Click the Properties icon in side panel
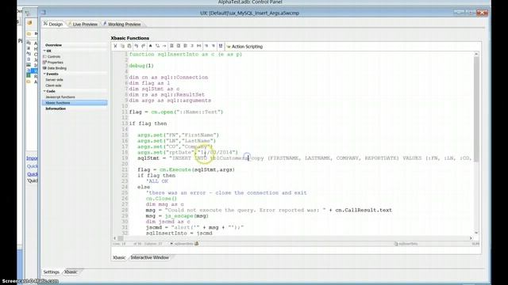The image size is (508, 285). pos(44,63)
